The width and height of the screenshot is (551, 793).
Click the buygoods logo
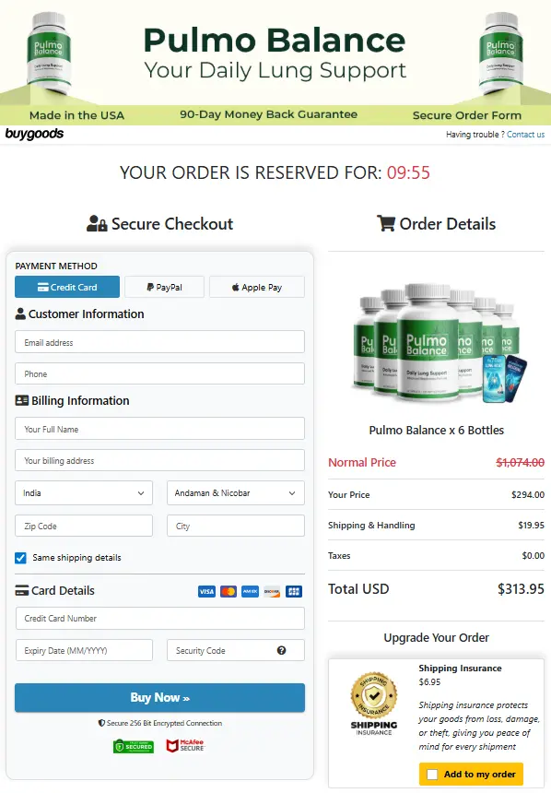point(34,134)
